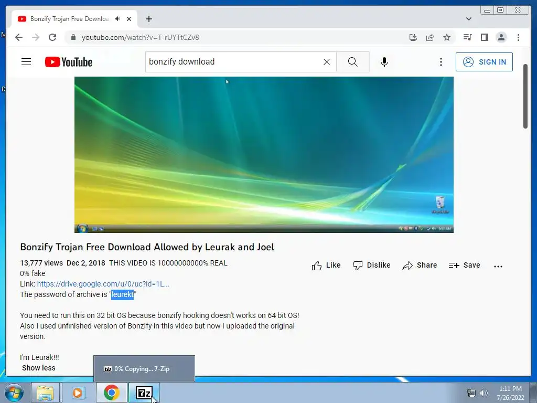
Task: Open the 0% Copying 7-Zip preview
Action: tap(144, 369)
